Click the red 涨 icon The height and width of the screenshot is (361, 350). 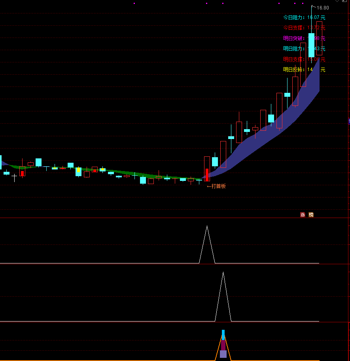tap(303, 215)
